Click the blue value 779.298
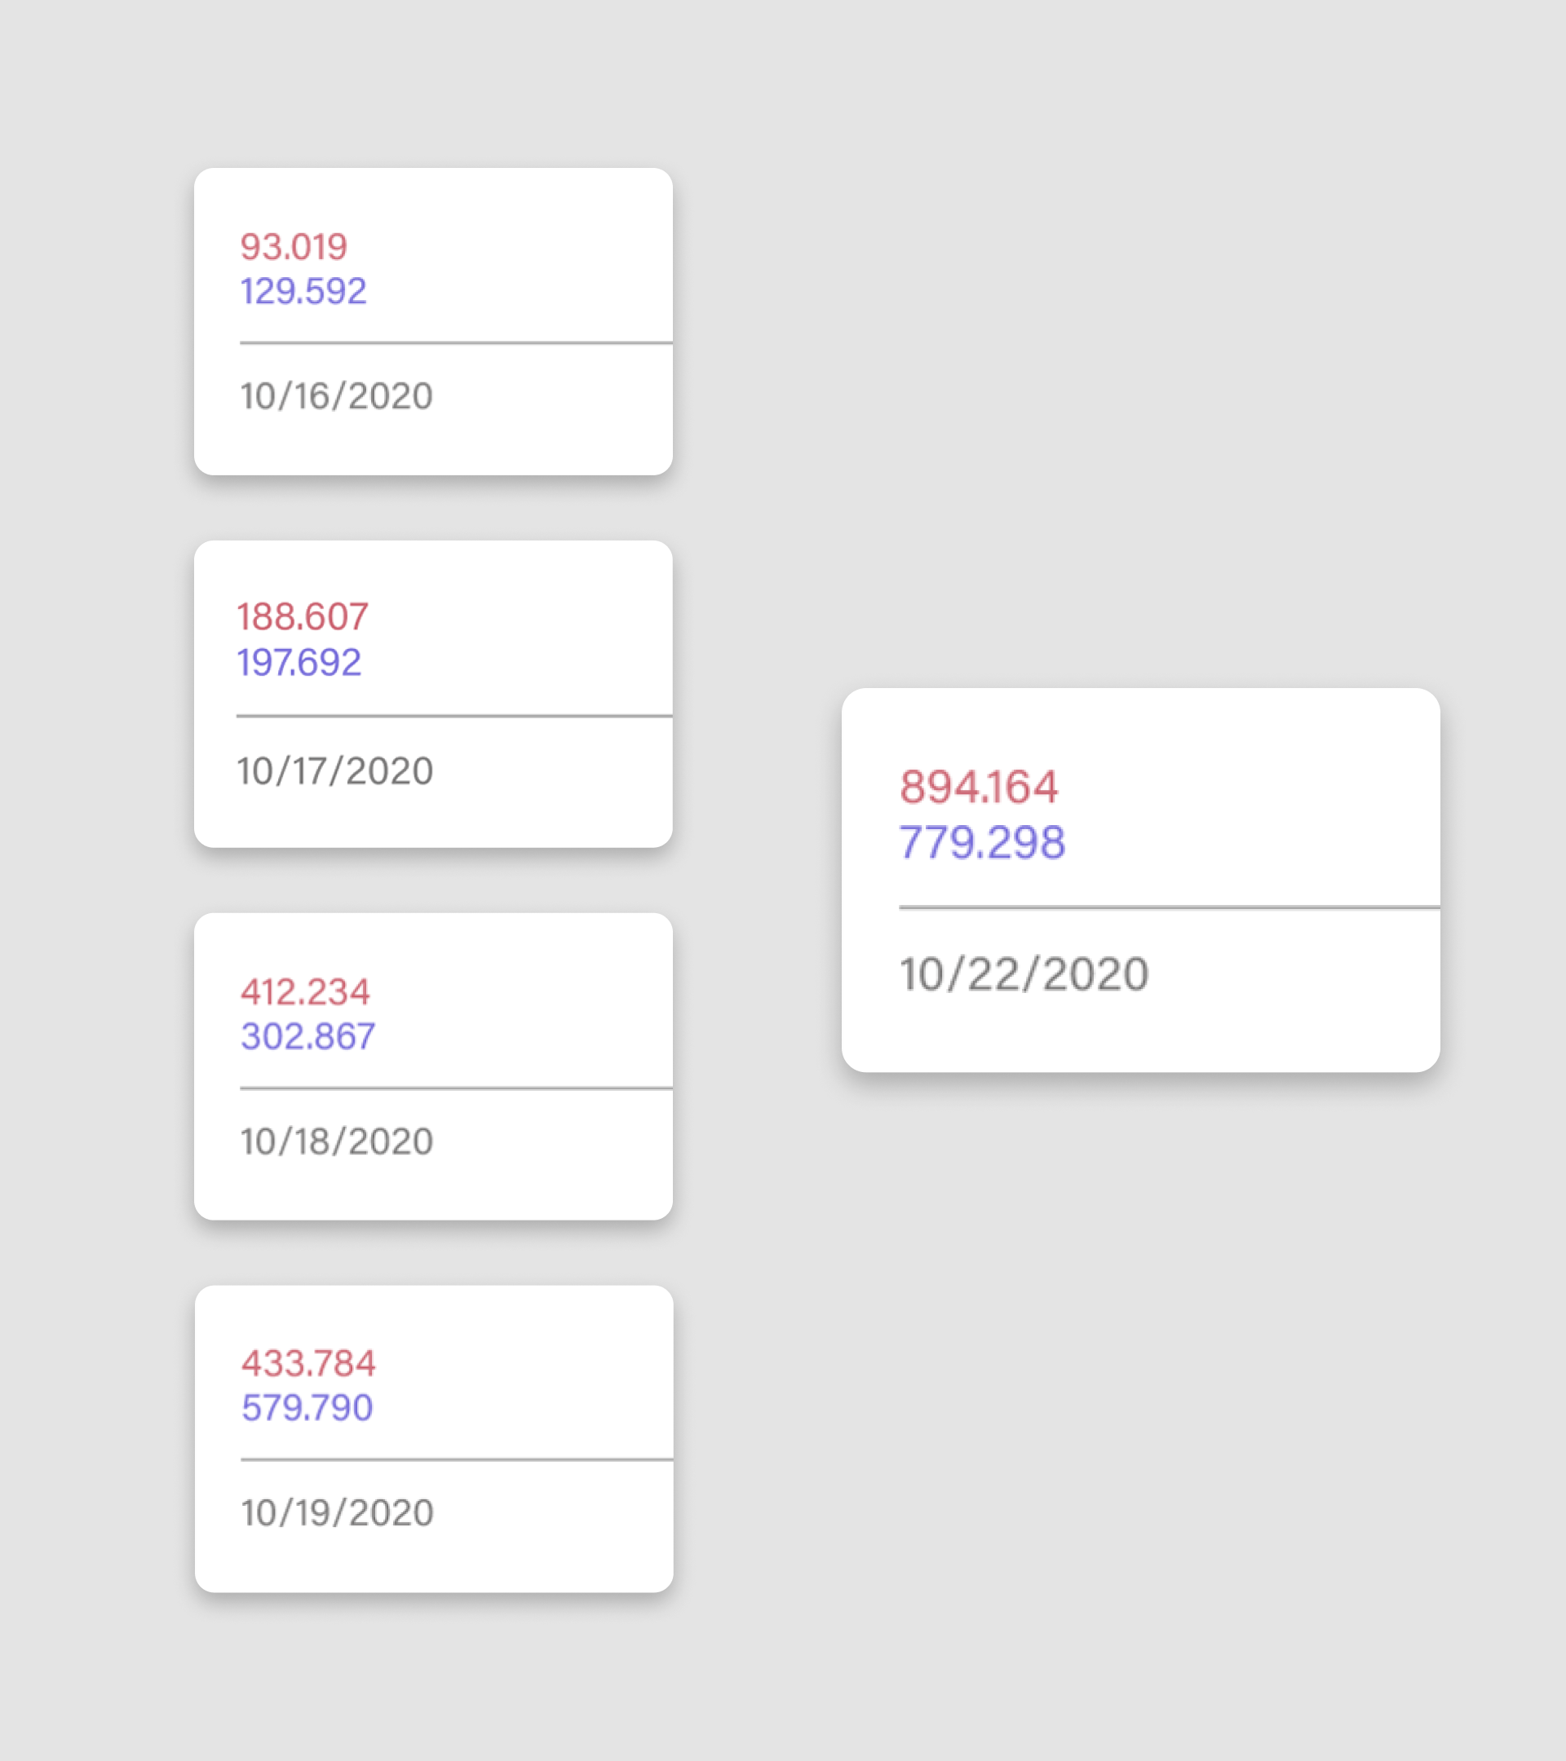 coord(982,841)
